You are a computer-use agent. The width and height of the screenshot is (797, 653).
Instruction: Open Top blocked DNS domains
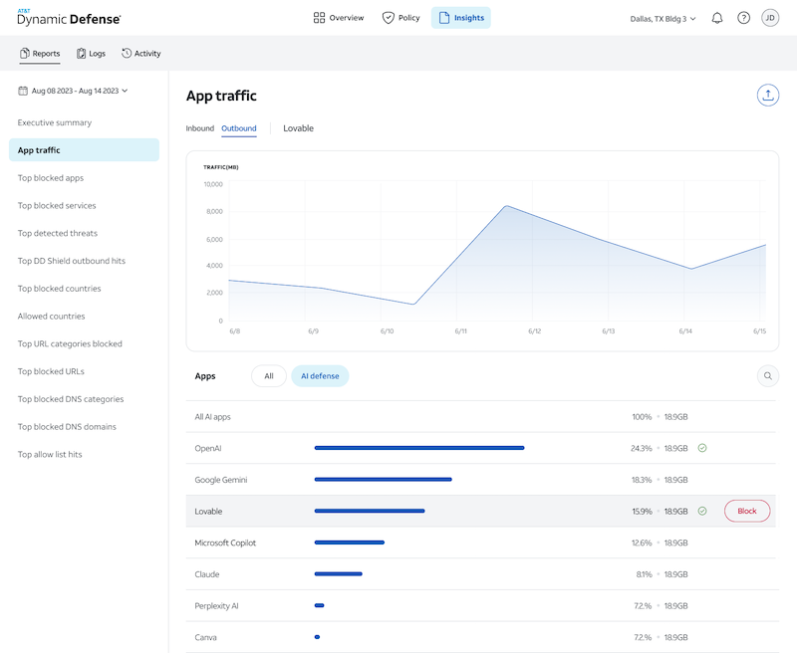[67, 426]
